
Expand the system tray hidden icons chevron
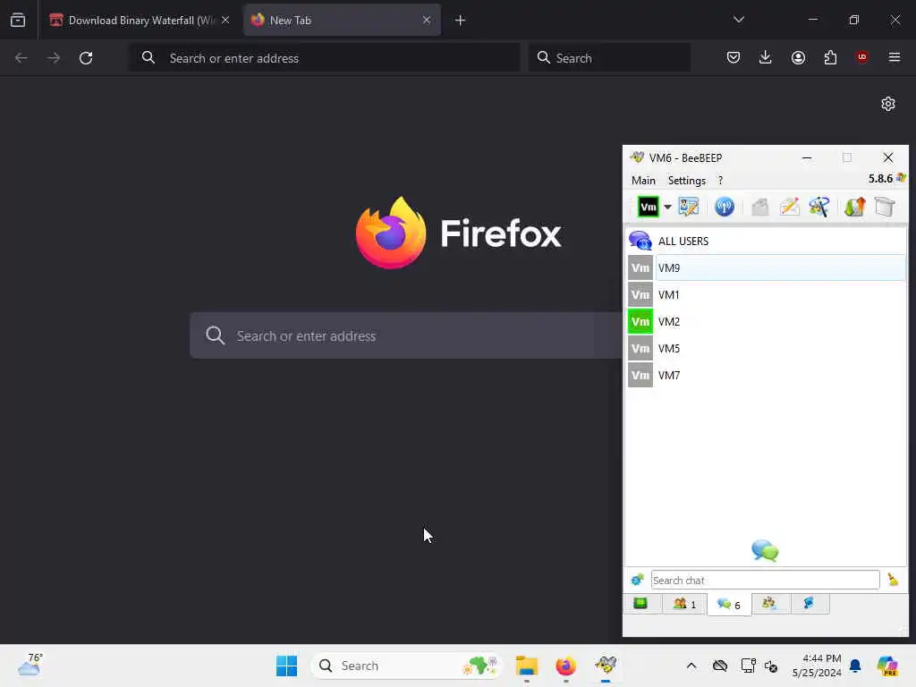(x=691, y=666)
